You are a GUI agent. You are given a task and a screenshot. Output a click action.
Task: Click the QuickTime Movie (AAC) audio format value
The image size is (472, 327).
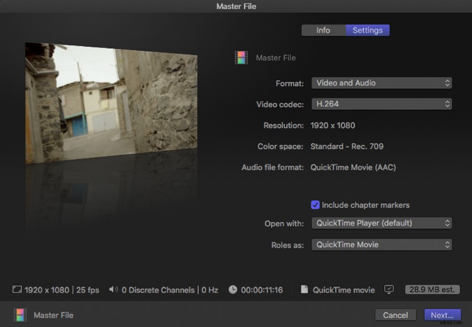click(353, 167)
